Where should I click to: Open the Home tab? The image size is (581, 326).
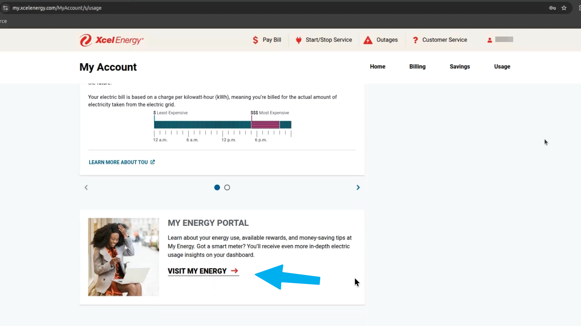coord(377,67)
